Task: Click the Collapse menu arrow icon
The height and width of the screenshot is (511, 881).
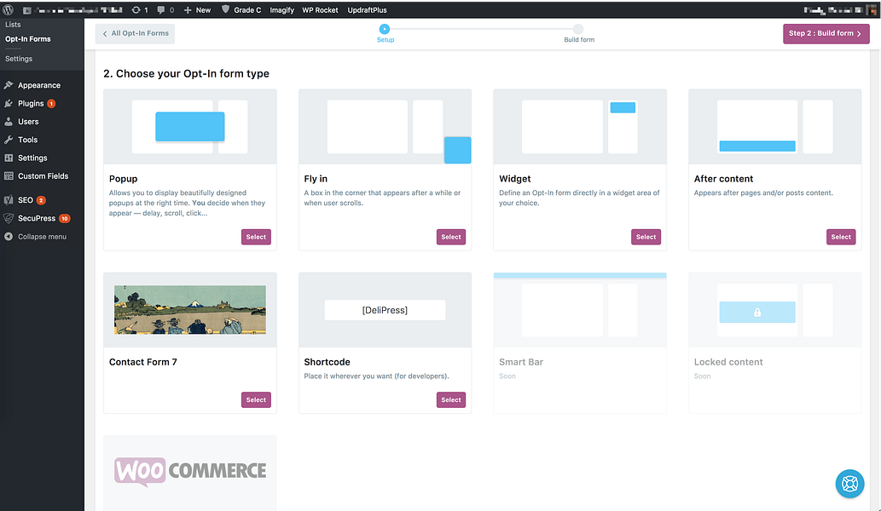Action: click(9, 236)
